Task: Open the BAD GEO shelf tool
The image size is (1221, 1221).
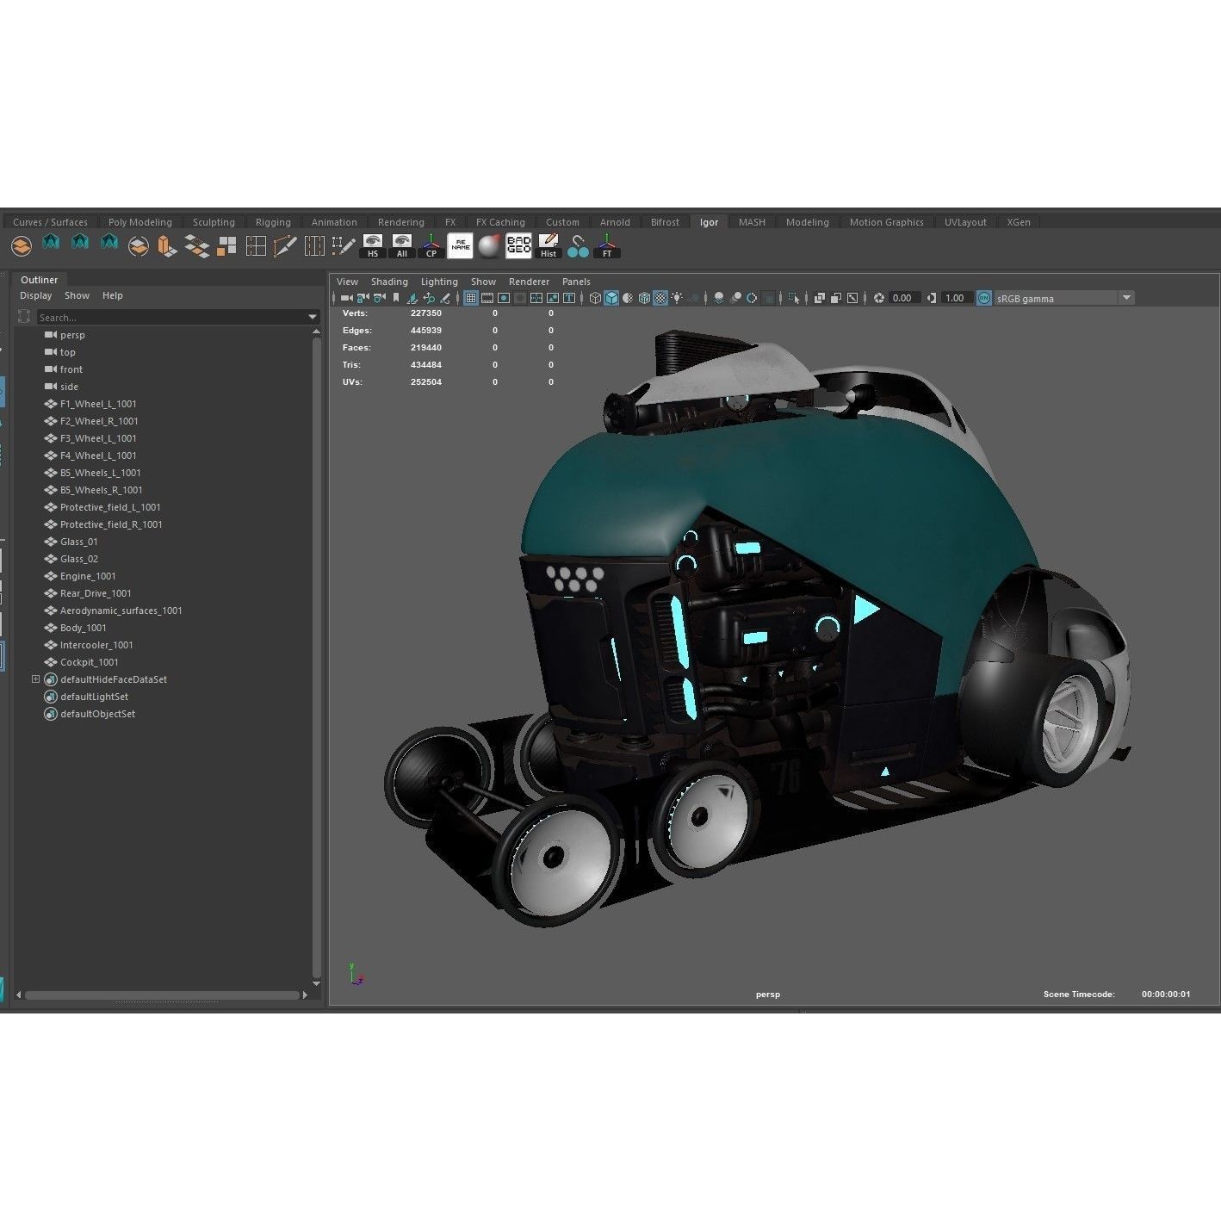Action: pos(518,246)
